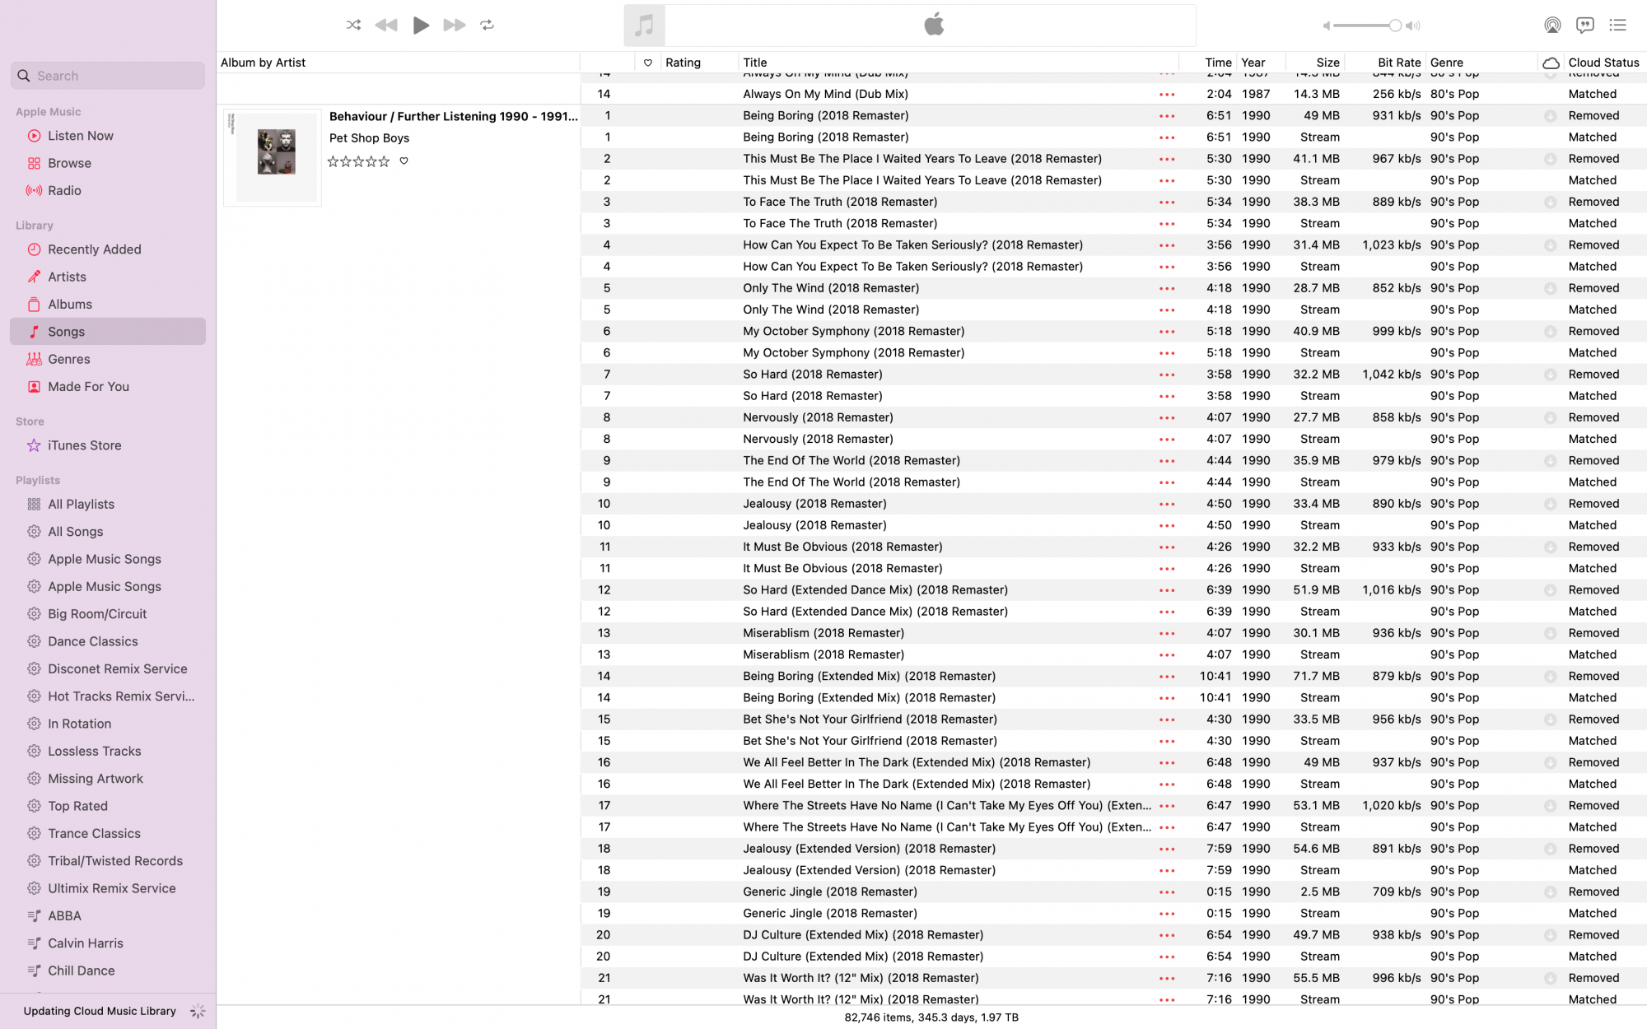Screen dimensions: 1647x1029
Task: Open more options for Nervously track
Action: point(1166,417)
